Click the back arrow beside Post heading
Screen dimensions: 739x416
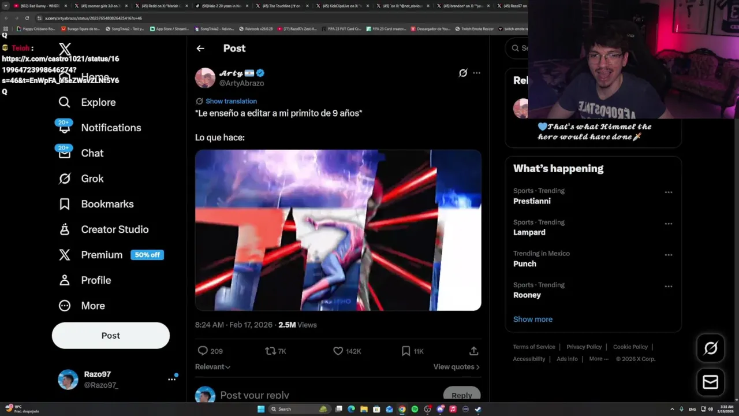[200, 49]
